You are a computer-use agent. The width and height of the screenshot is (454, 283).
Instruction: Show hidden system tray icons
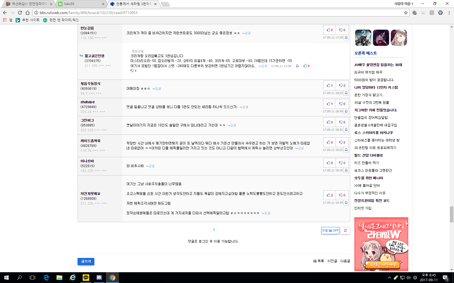(x=389, y=278)
